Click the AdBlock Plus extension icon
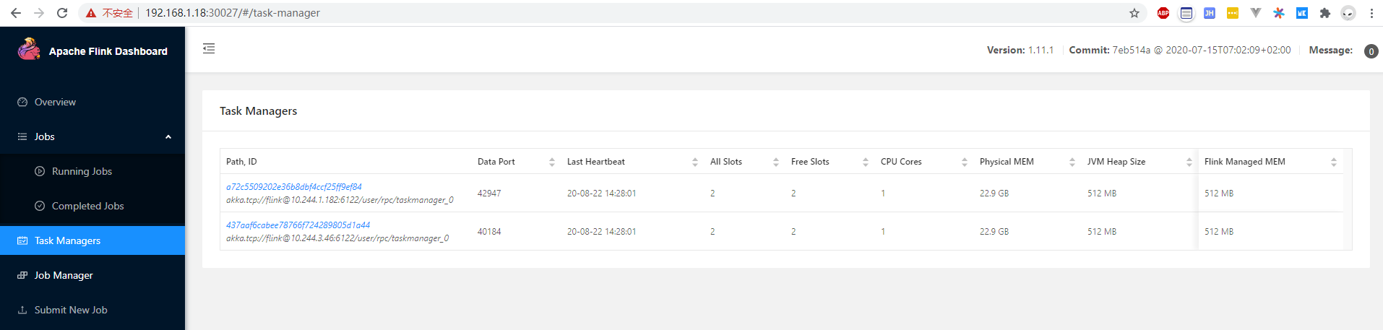Image resolution: width=1383 pixels, height=330 pixels. pyautogui.click(x=1163, y=13)
